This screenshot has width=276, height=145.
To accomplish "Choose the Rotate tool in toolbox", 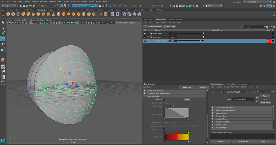I will click(x=3, y=44).
